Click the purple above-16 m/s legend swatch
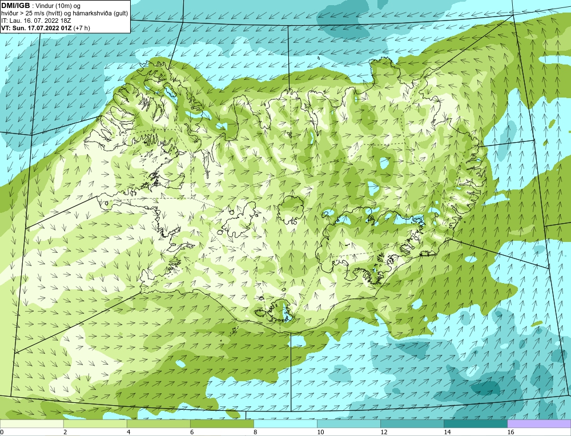 (x=539, y=423)
